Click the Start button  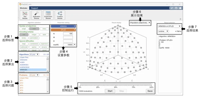(x=110, y=91)
